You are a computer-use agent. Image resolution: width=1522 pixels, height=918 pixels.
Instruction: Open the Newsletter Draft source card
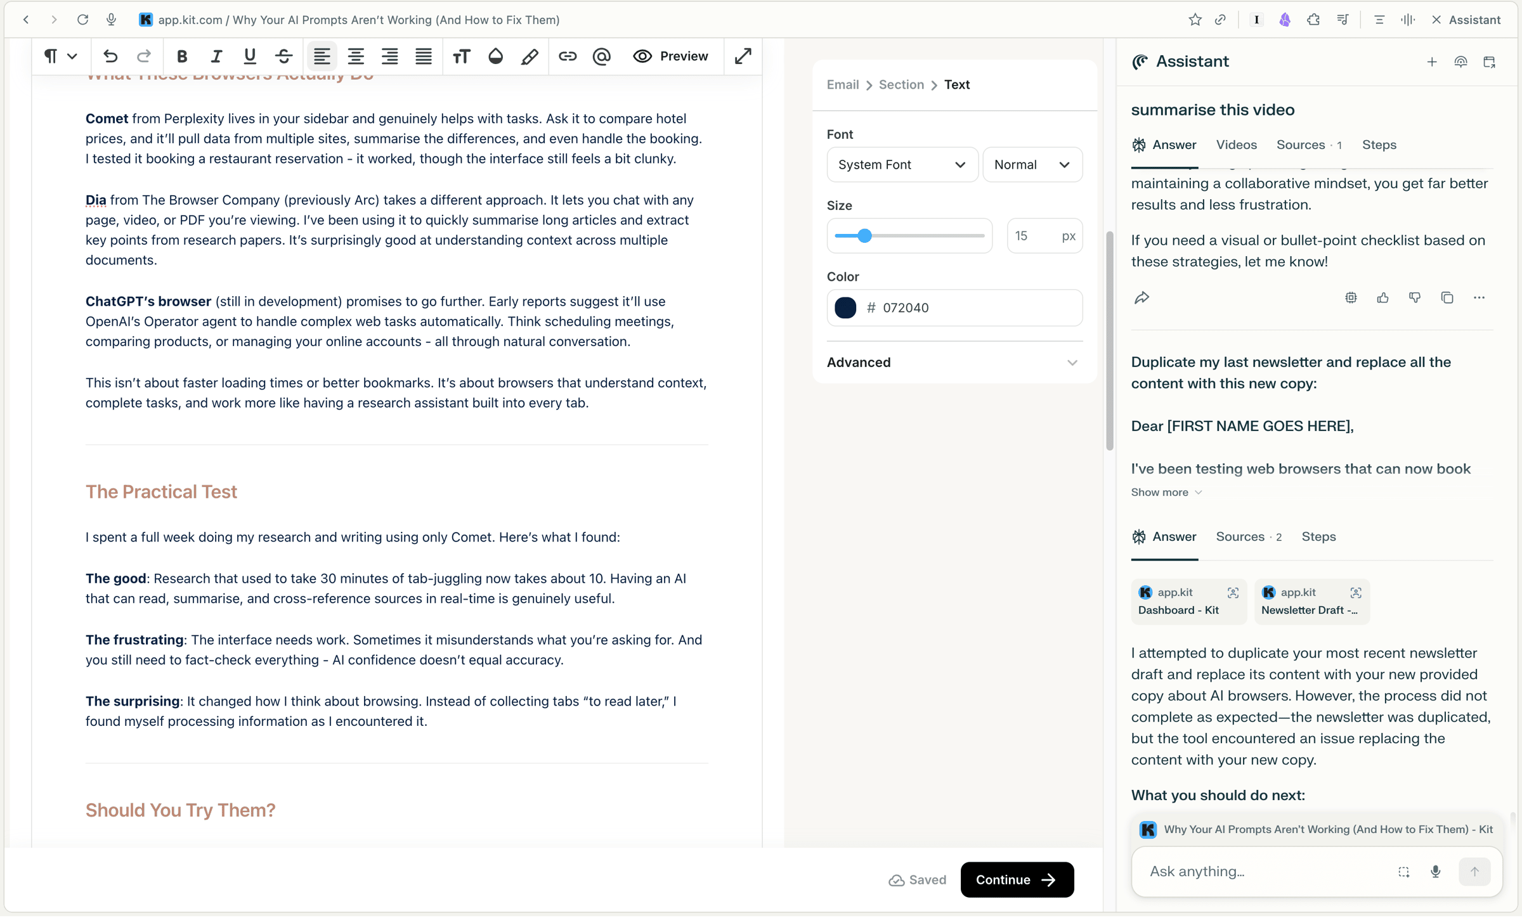pyautogui.click(x=1311, y=602)
